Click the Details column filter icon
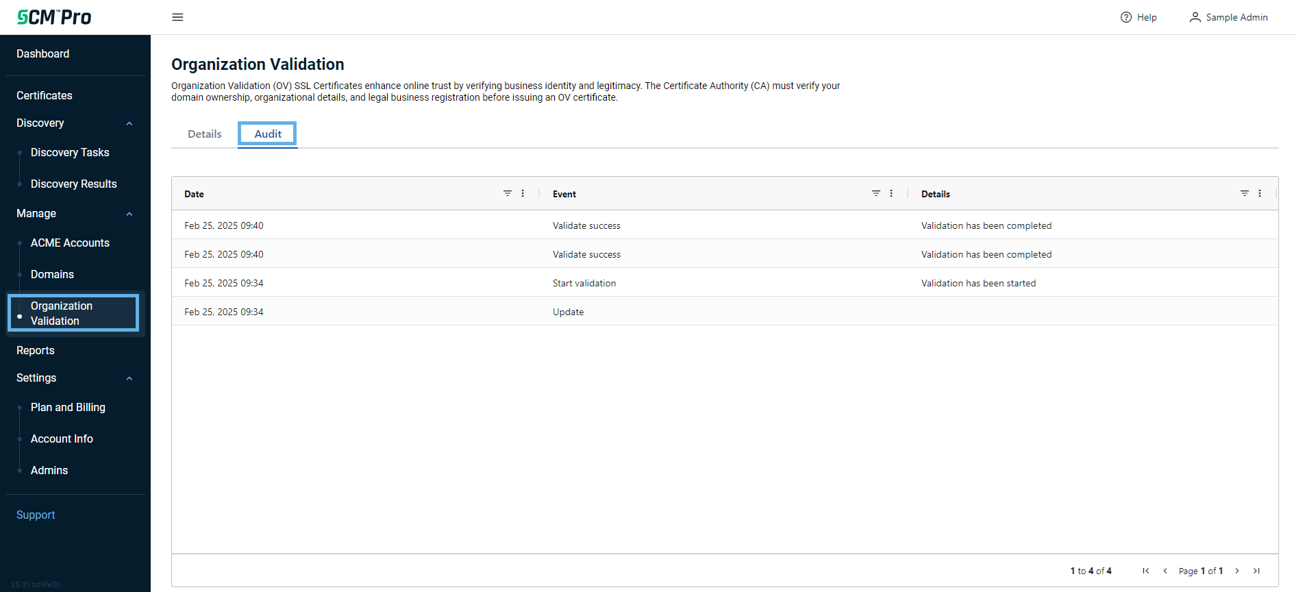Image resolution: width=1296 pixels, height=592 pixels. (1245, 193)
